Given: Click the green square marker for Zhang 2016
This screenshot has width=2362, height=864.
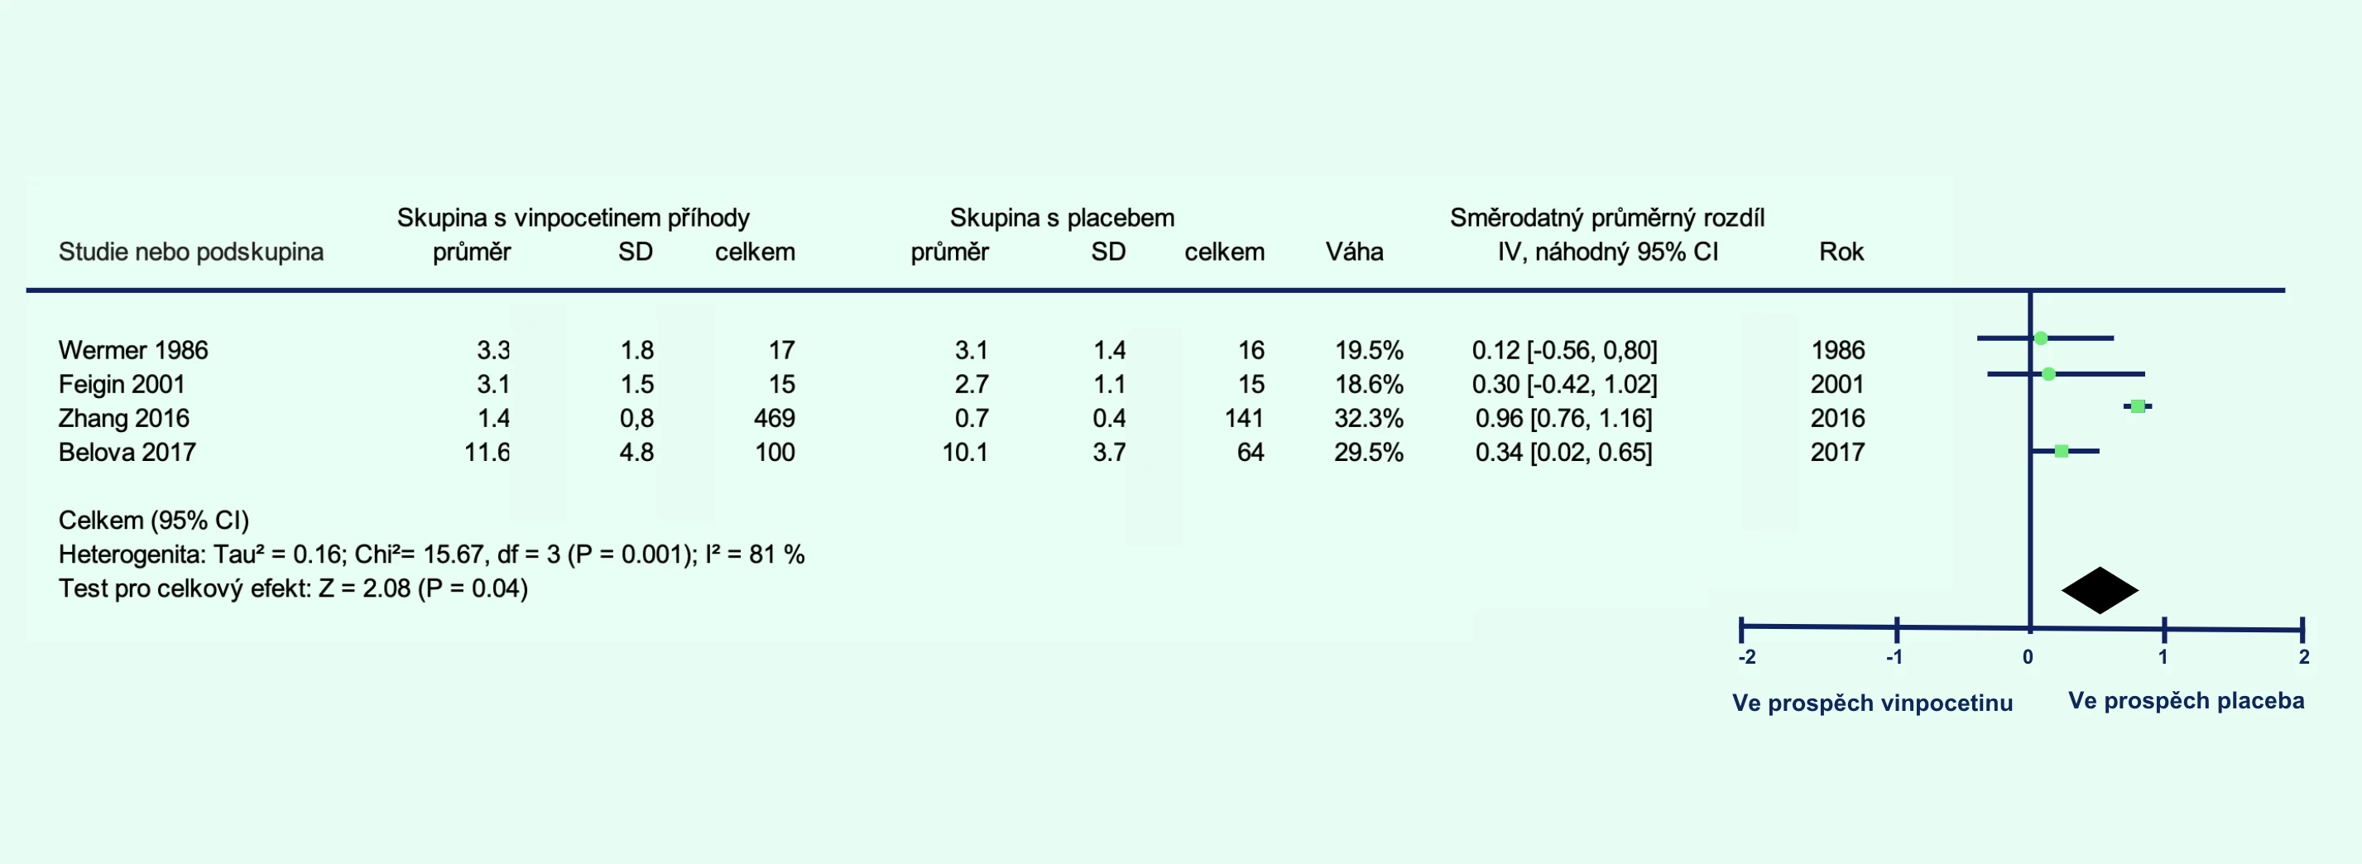Looking at the screenshot, I should click(2138, 406).
